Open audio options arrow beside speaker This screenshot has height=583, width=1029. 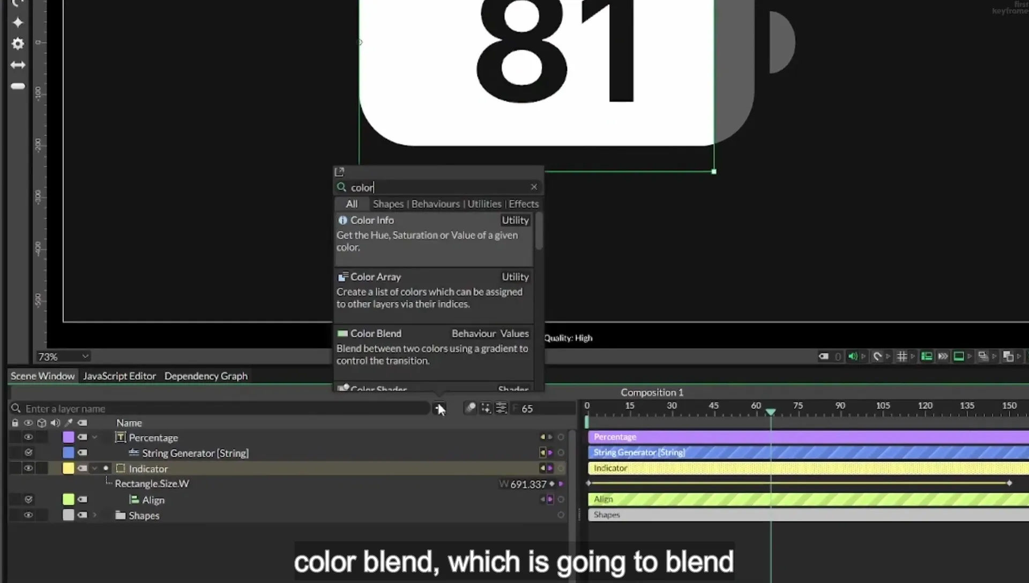pyautogui.click(x=863, y=356)
